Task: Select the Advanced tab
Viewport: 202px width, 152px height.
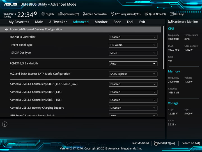Action: tap(81, 22)
